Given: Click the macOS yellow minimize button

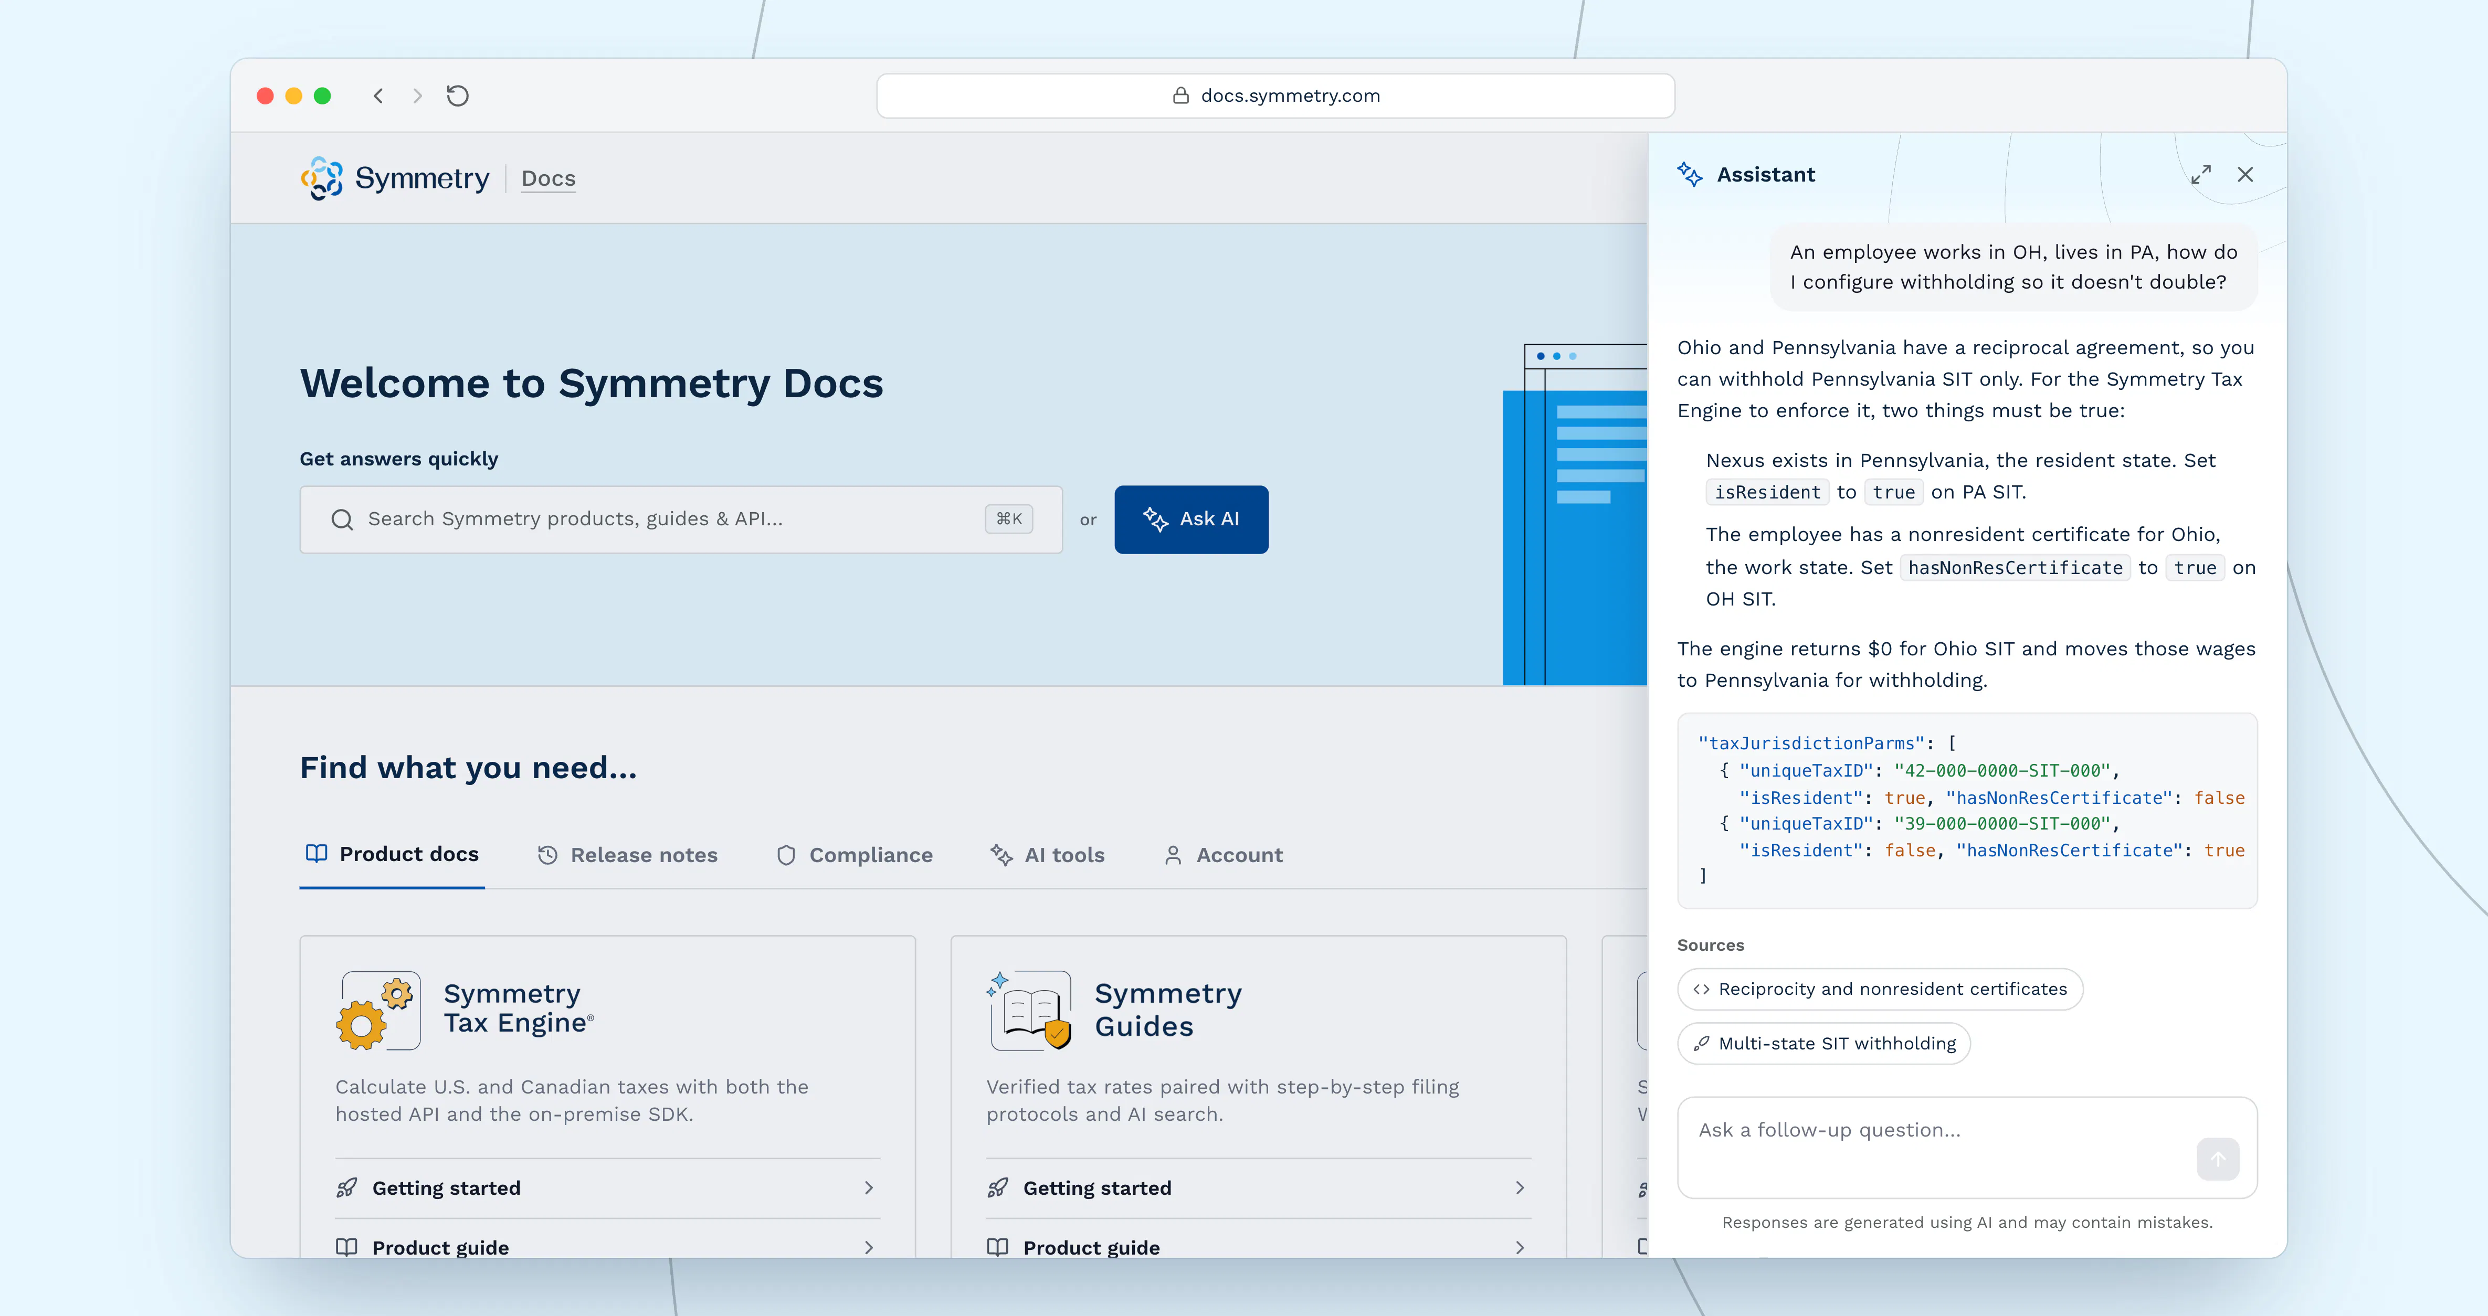Looking at the screenshot, I should point(293,95).
